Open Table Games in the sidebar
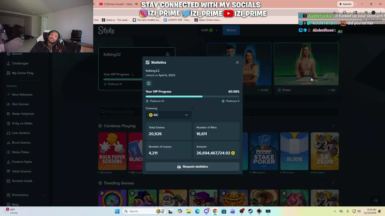This screenshot has height=216, width=385. [x=21, y=171]
